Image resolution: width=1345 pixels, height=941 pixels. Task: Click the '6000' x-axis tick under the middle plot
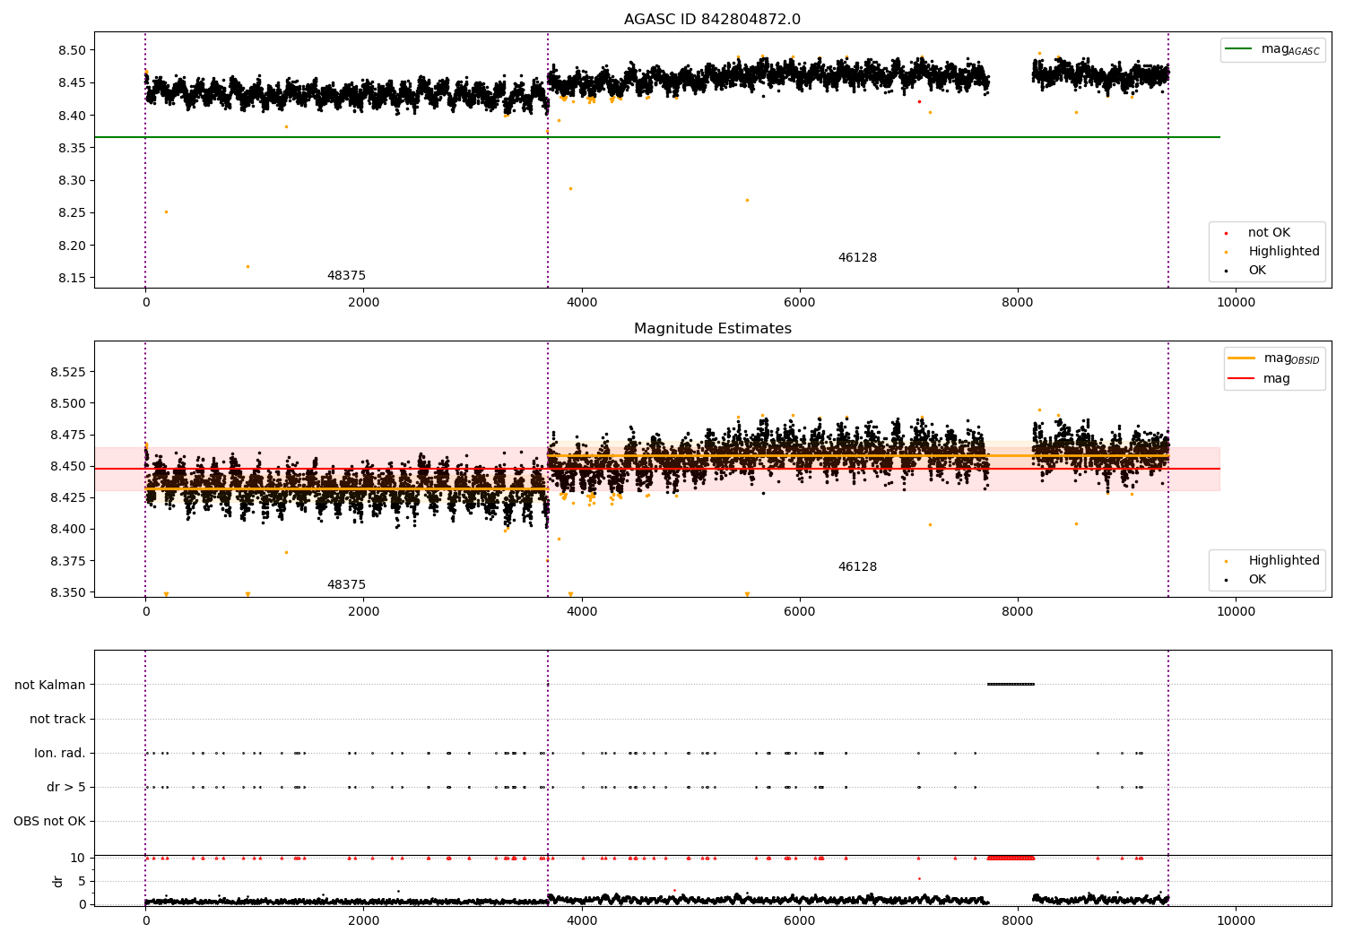[x=800, y=612]
